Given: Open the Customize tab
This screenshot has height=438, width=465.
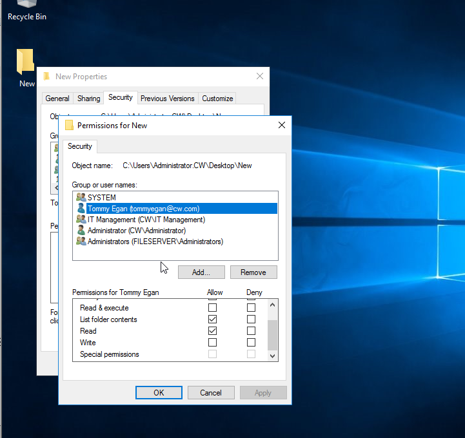Looking at the screenshot, I should pyautogui.click(x=217, y=99).
